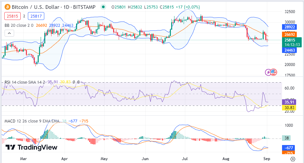Click the blue buy price 25817 button
The image size is (304, 163).
coord(36,16)
